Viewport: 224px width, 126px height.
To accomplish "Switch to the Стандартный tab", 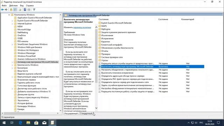I will (x=86, y=113).
